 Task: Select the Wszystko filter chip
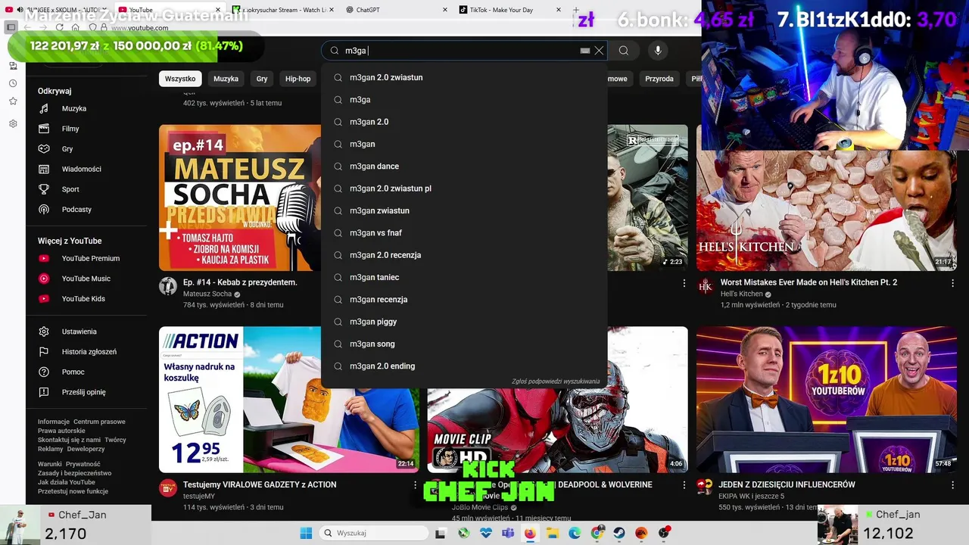[x=180, y=79]
